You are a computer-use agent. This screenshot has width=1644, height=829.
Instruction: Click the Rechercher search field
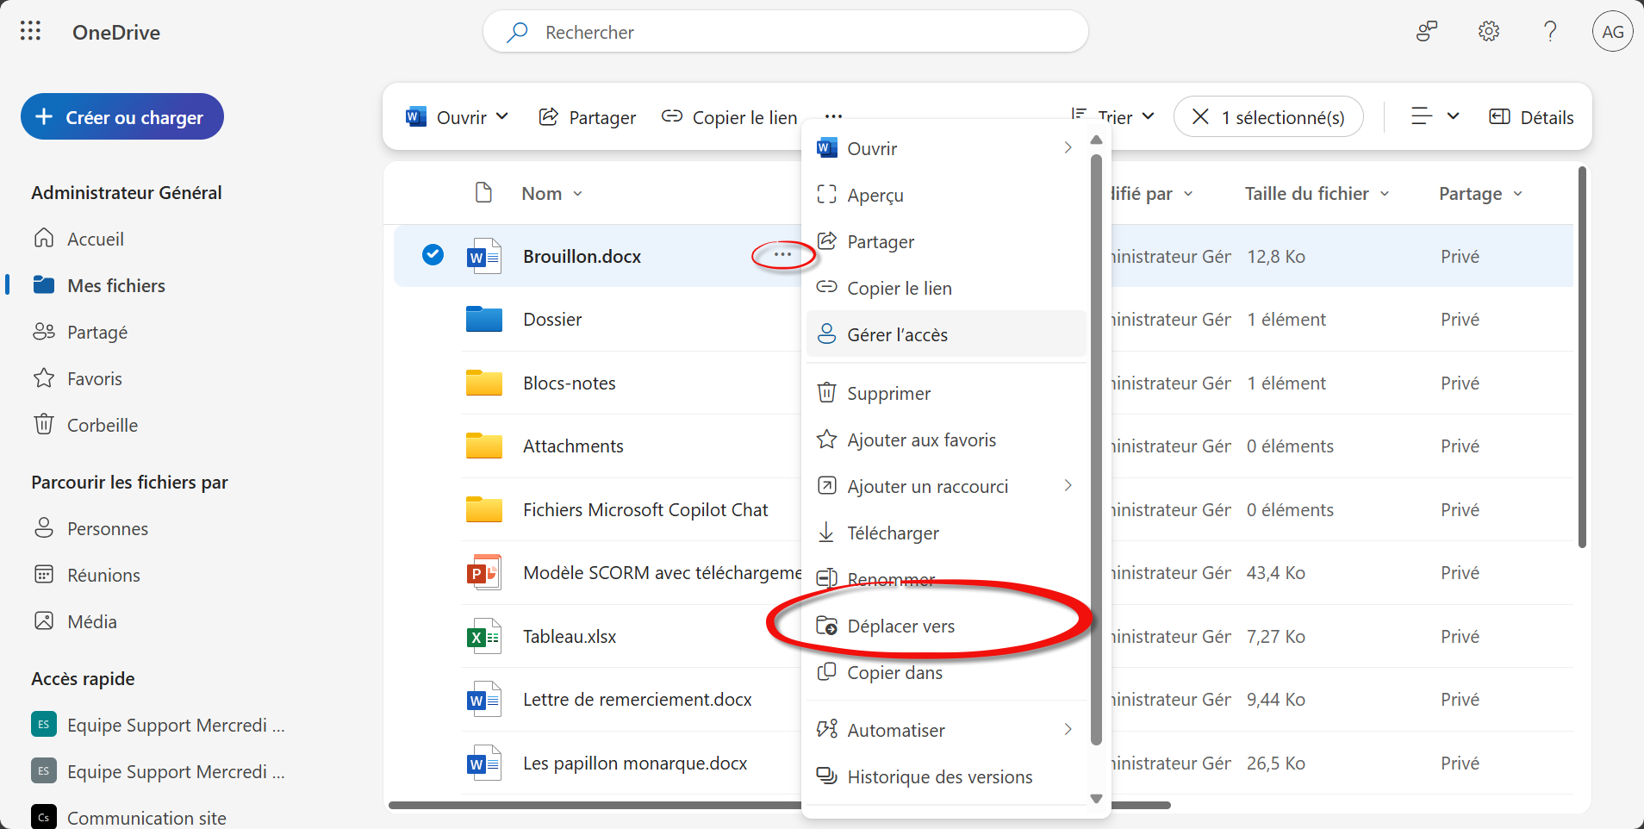pyautogui.click(x=784, y=32)
